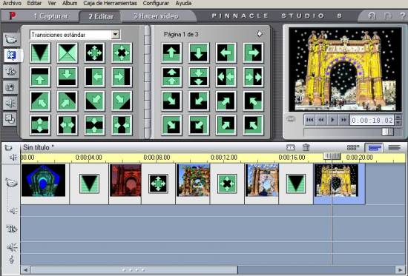The image size is (408, 276).
Task: Open the Caja de Herramientas menu
Action: pyautogui.click(x=110, y=4)
